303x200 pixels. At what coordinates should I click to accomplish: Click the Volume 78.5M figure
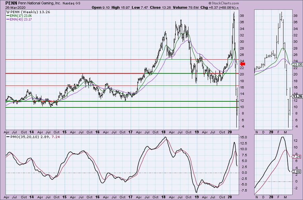[186, 7]
